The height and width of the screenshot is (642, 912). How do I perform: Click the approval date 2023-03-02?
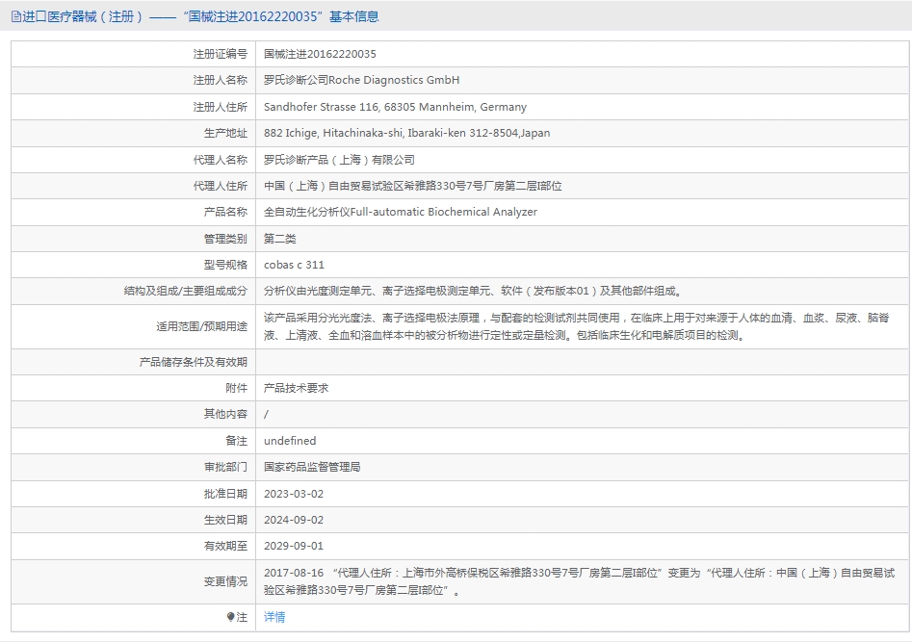[294, 494]
